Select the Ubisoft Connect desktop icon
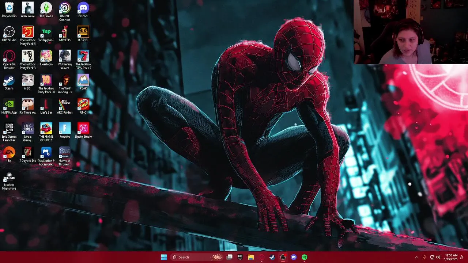The height and width of the screenshot is (263, 468). click(65, 12)
